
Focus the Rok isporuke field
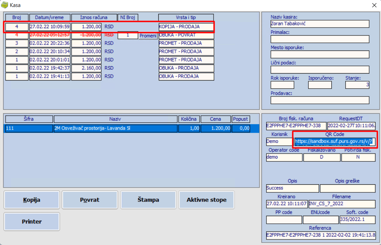click(x=282, y=85)
